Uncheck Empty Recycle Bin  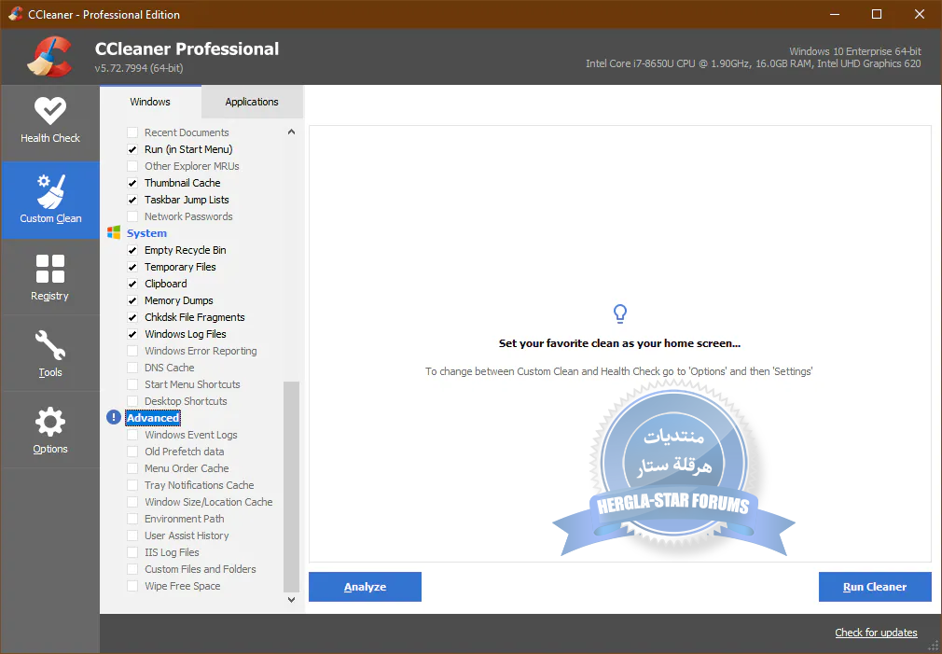(x=132, y=250)
